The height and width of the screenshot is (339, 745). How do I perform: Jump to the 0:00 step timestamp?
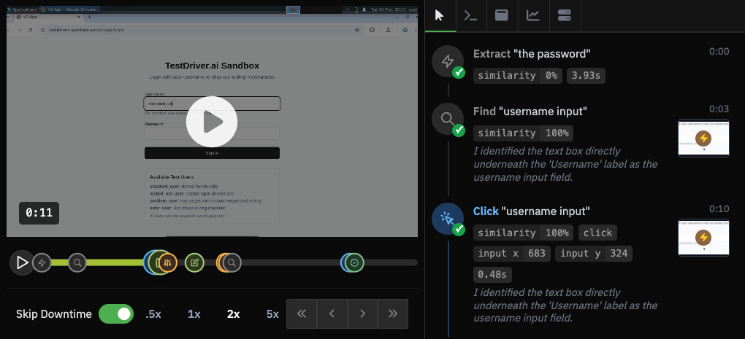tap(719, 52)
